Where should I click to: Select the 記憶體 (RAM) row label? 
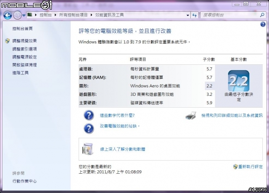click(92, 77)
